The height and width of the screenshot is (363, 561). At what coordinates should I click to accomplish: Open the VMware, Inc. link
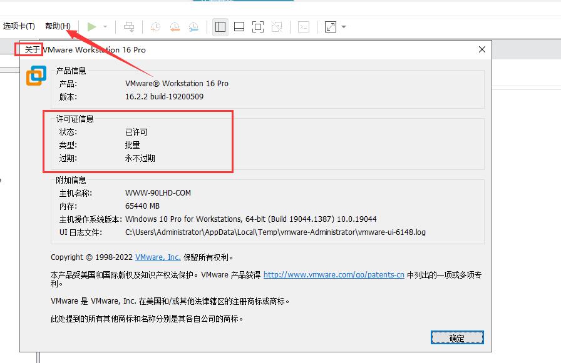pos(158,257)
